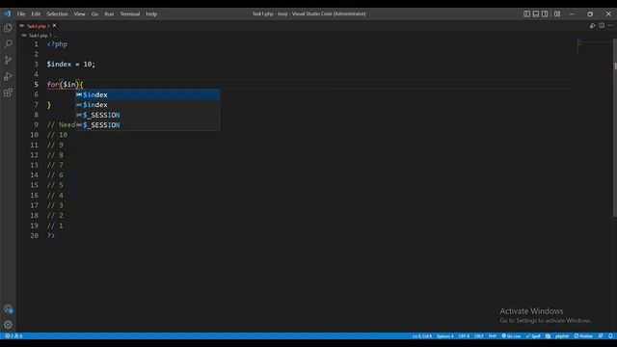The image size is (617, 347).
Task: Open the Run menu
Action: point(109,13)
